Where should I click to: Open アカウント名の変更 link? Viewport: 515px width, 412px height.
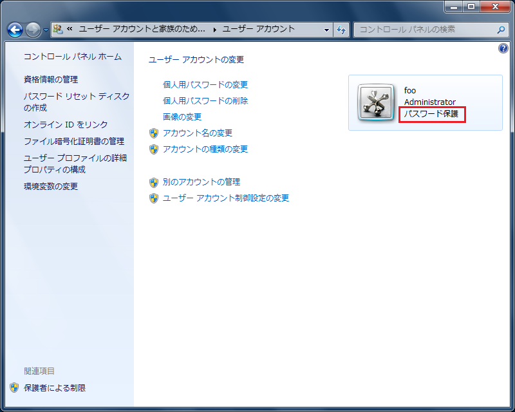pos(198,133)
